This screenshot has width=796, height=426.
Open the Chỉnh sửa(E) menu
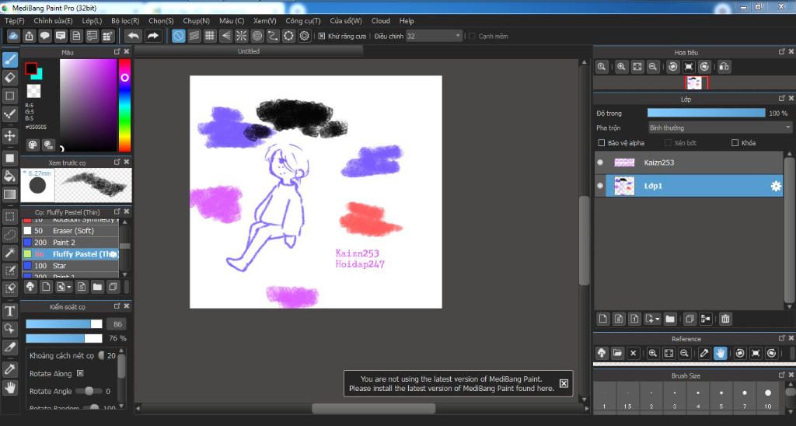coord(53,21)
